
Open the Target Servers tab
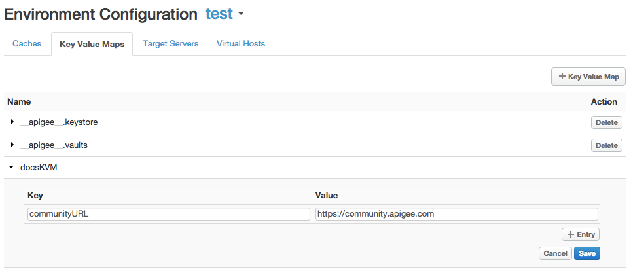tap(170, 44)
